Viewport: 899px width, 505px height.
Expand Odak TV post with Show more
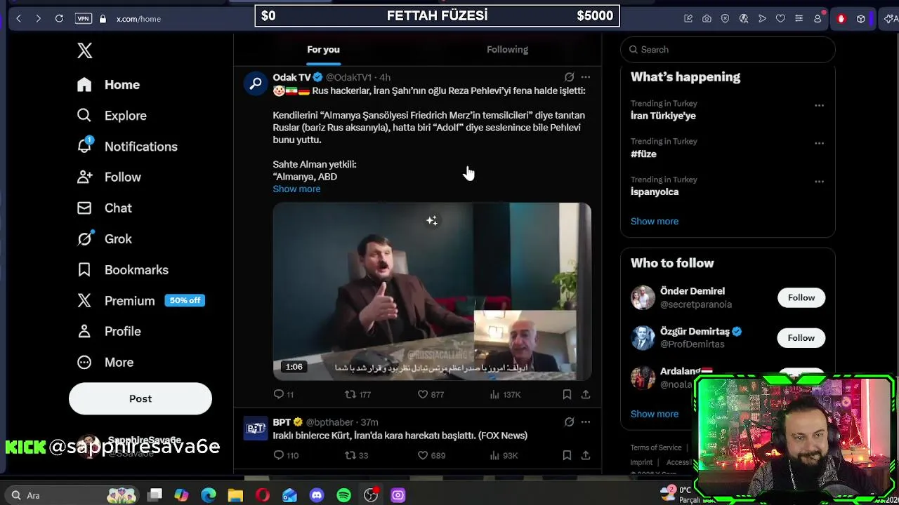(x=296, y=189)
